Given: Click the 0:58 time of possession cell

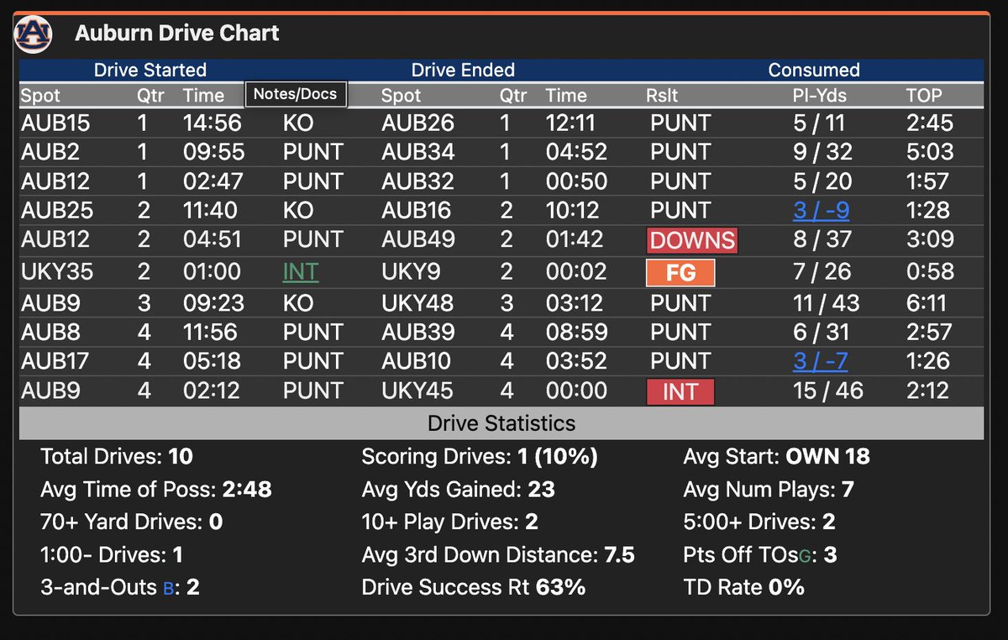Looking at the screenshot, I should point(930,272).
